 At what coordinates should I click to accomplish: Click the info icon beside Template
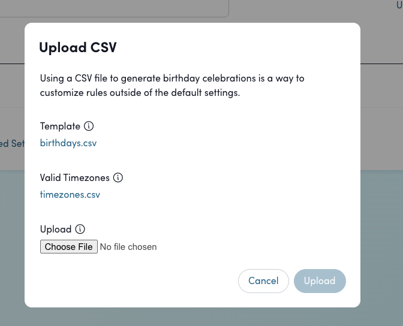pos(89,126)
